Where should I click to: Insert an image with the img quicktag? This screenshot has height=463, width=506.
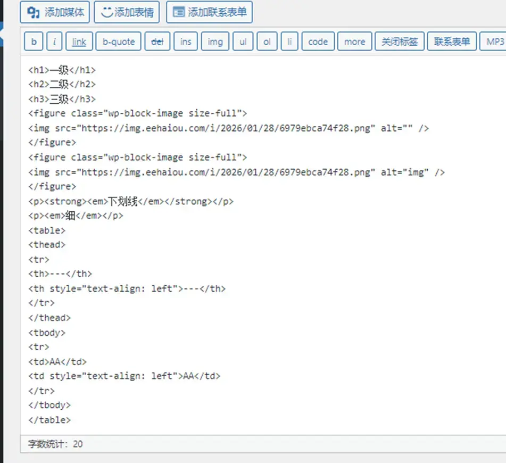pos(215,42)
